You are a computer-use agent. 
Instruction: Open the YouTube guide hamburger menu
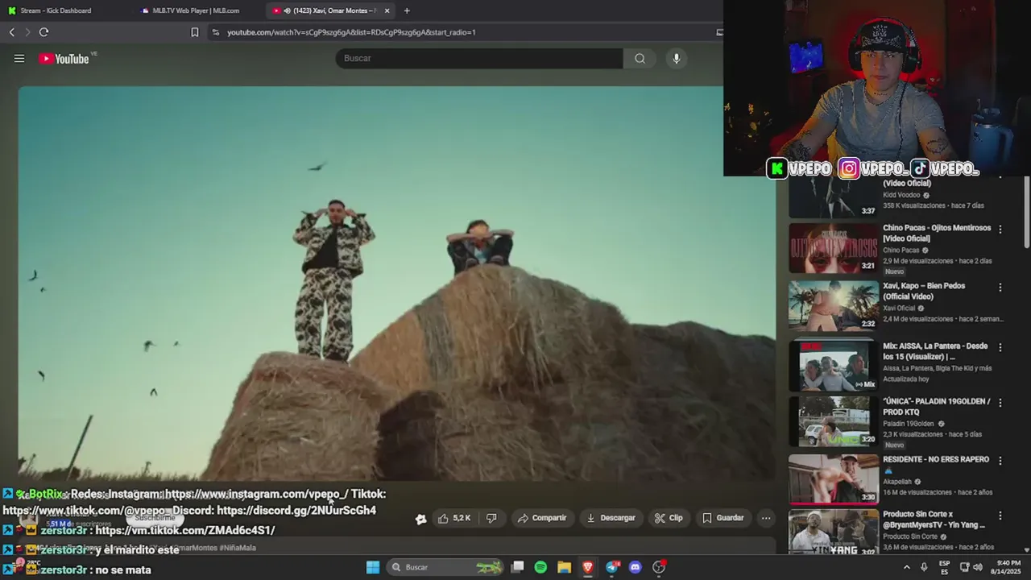coord(19,59)
